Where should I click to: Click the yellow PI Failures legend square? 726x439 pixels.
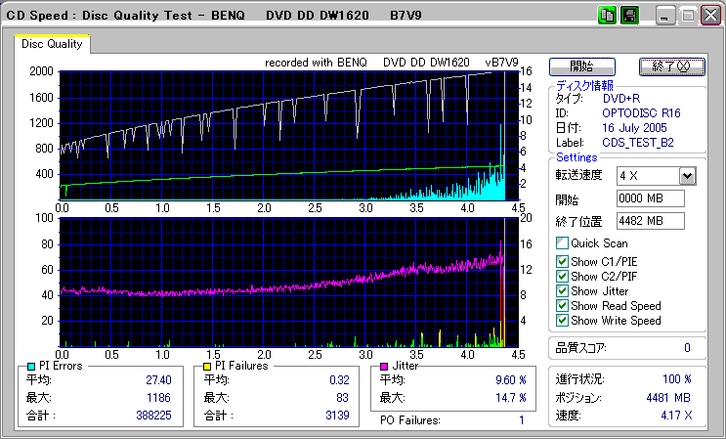coord(208,366)
